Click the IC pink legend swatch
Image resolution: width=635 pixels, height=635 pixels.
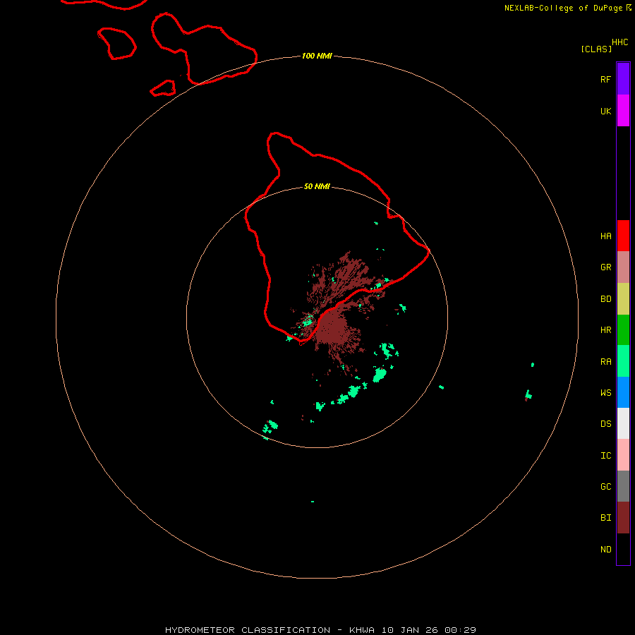click(x=623, y=455)
